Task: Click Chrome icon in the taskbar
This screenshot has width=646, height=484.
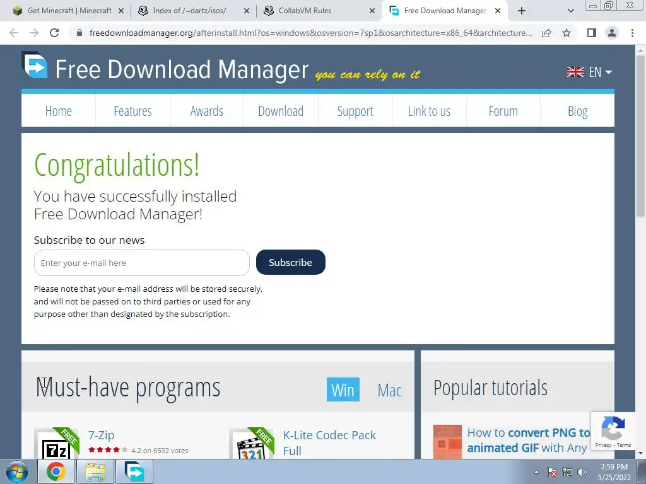Action: [x=56, y=471]
